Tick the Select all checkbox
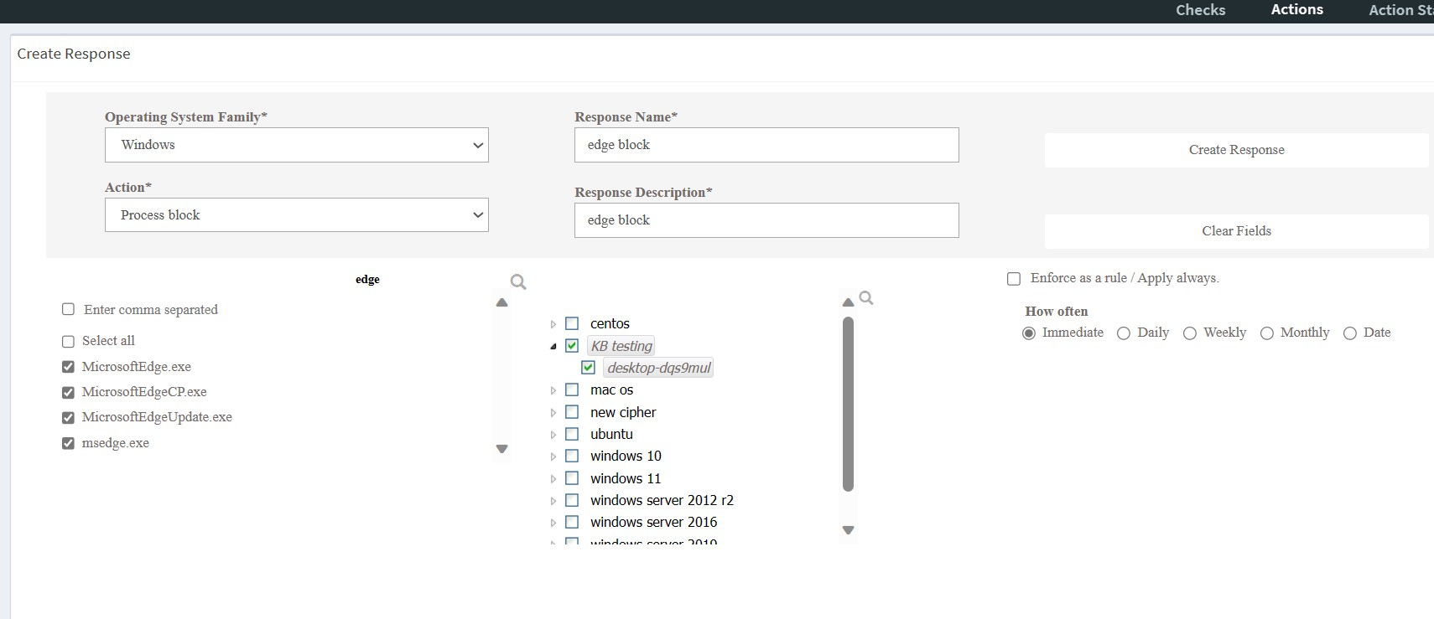The width and height of the screenshot is (1434, 619). tap(68, 341)
